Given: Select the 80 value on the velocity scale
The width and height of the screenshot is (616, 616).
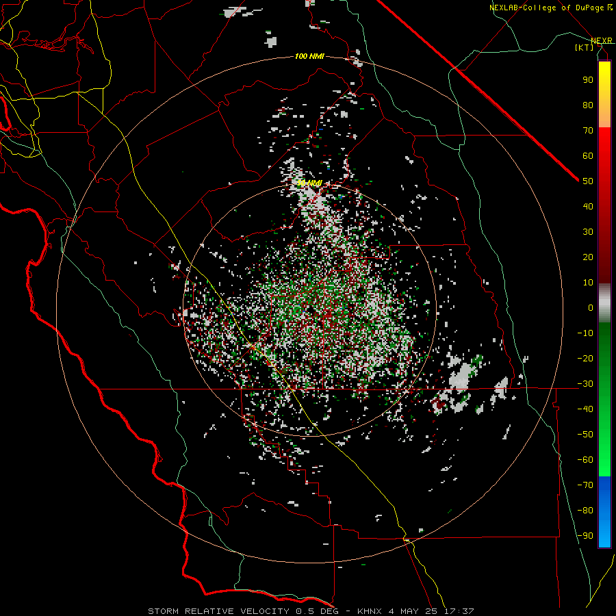Looking at the screenshot, I should point(588,105).
